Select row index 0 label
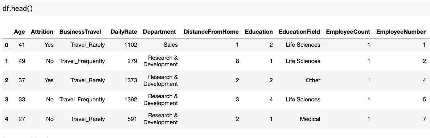The image size is (430, 138). pos(7,45)
